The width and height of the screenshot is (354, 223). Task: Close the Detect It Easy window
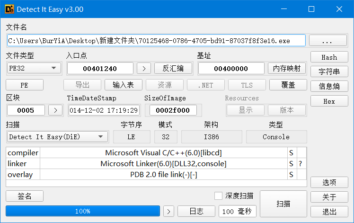(x=339, y=9)
